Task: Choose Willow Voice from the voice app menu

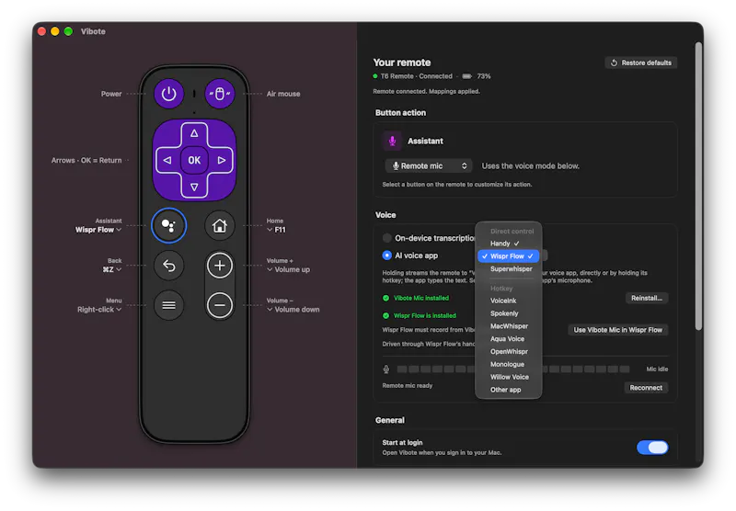Action: (509, 377)
